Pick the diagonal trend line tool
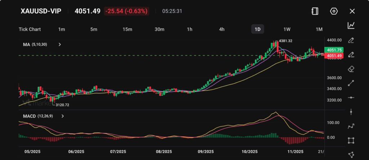Image resolution: width=369 pixels, height=160 pixels. click(351, 83)
